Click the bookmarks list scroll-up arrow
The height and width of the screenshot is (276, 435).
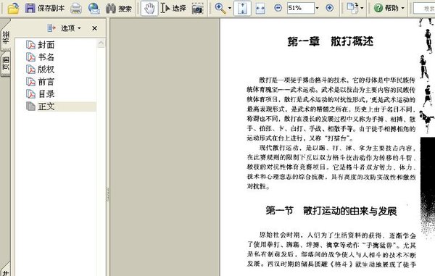[101, 43]
